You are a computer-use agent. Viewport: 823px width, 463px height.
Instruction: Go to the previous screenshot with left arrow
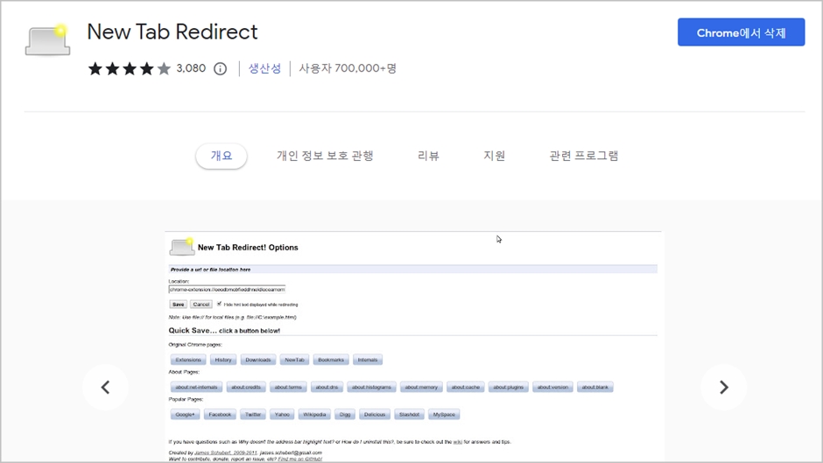click(105, 388)
